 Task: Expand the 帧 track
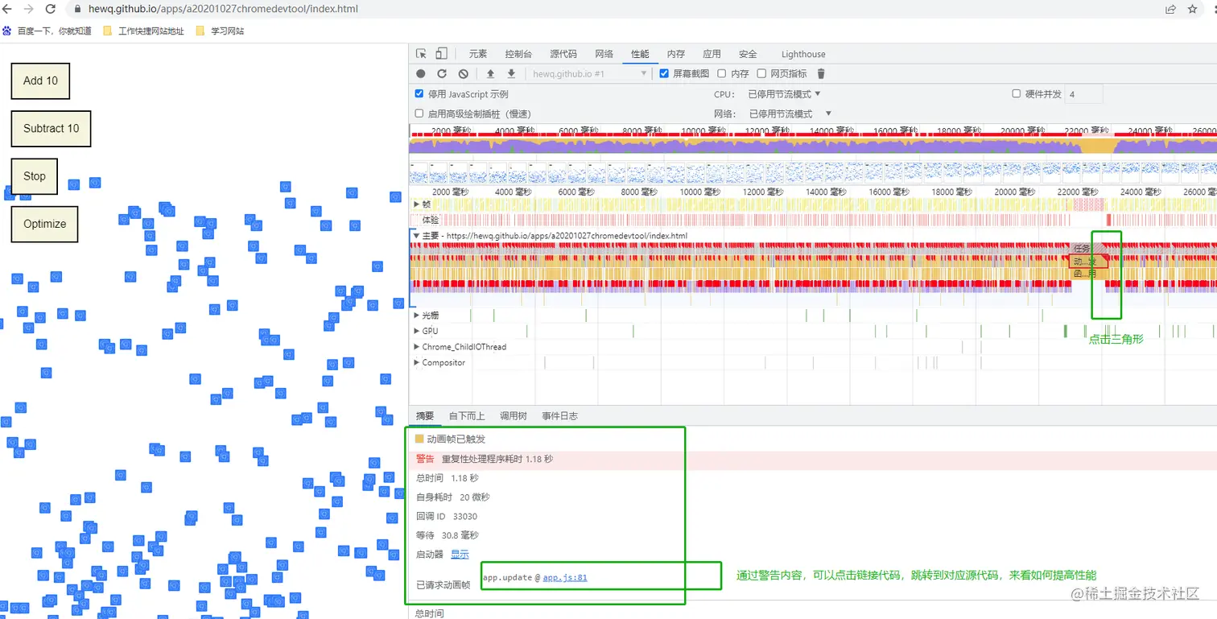tap(416, 204)
